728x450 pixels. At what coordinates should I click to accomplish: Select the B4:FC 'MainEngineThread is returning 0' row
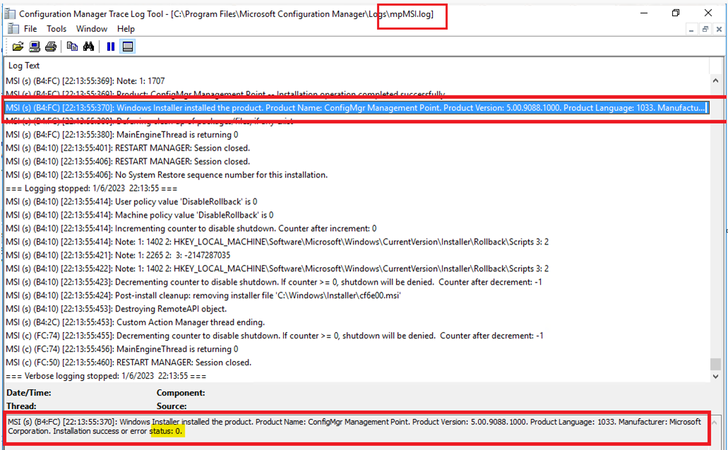click(x=357, y=135)
